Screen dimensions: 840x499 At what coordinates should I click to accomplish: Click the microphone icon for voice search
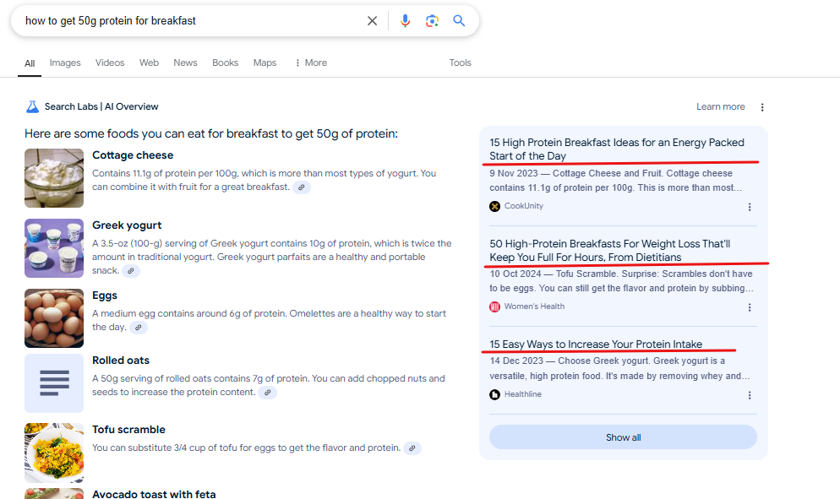[405, 20]
